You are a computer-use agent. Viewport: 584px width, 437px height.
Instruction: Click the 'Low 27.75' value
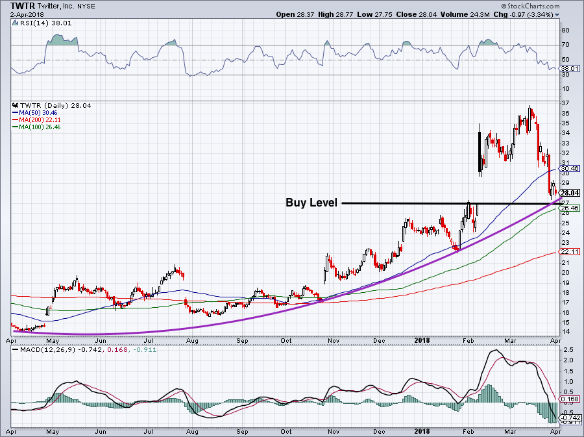(374, 14)
